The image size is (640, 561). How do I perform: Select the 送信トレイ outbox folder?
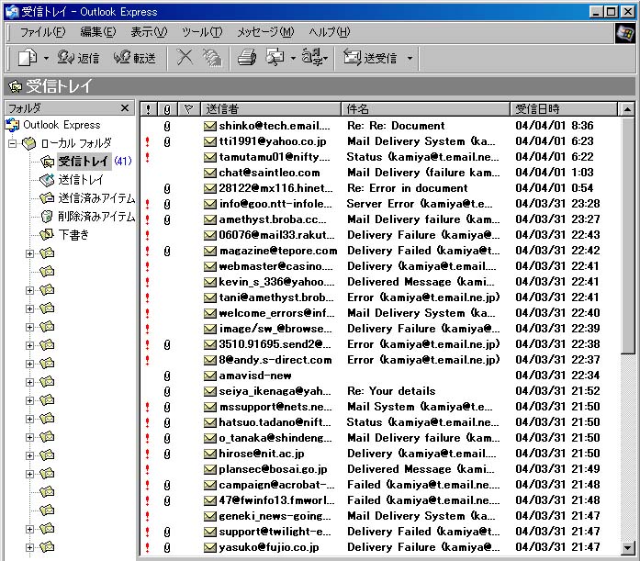click(81, 180)
